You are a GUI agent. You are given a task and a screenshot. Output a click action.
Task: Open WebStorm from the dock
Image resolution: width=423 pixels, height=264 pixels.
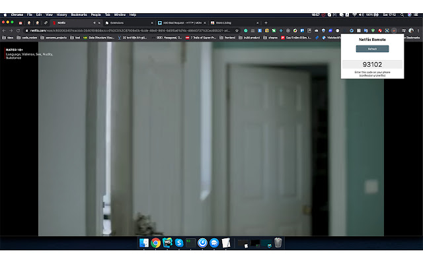click(167, 243)
